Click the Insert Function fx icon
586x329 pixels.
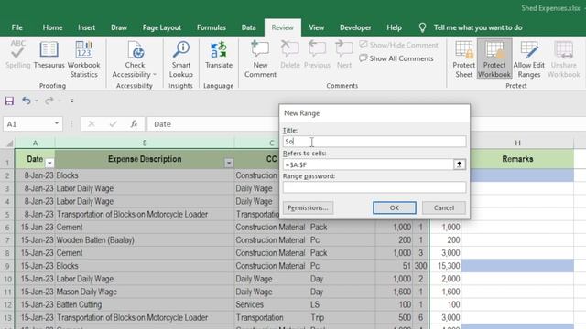134,124
